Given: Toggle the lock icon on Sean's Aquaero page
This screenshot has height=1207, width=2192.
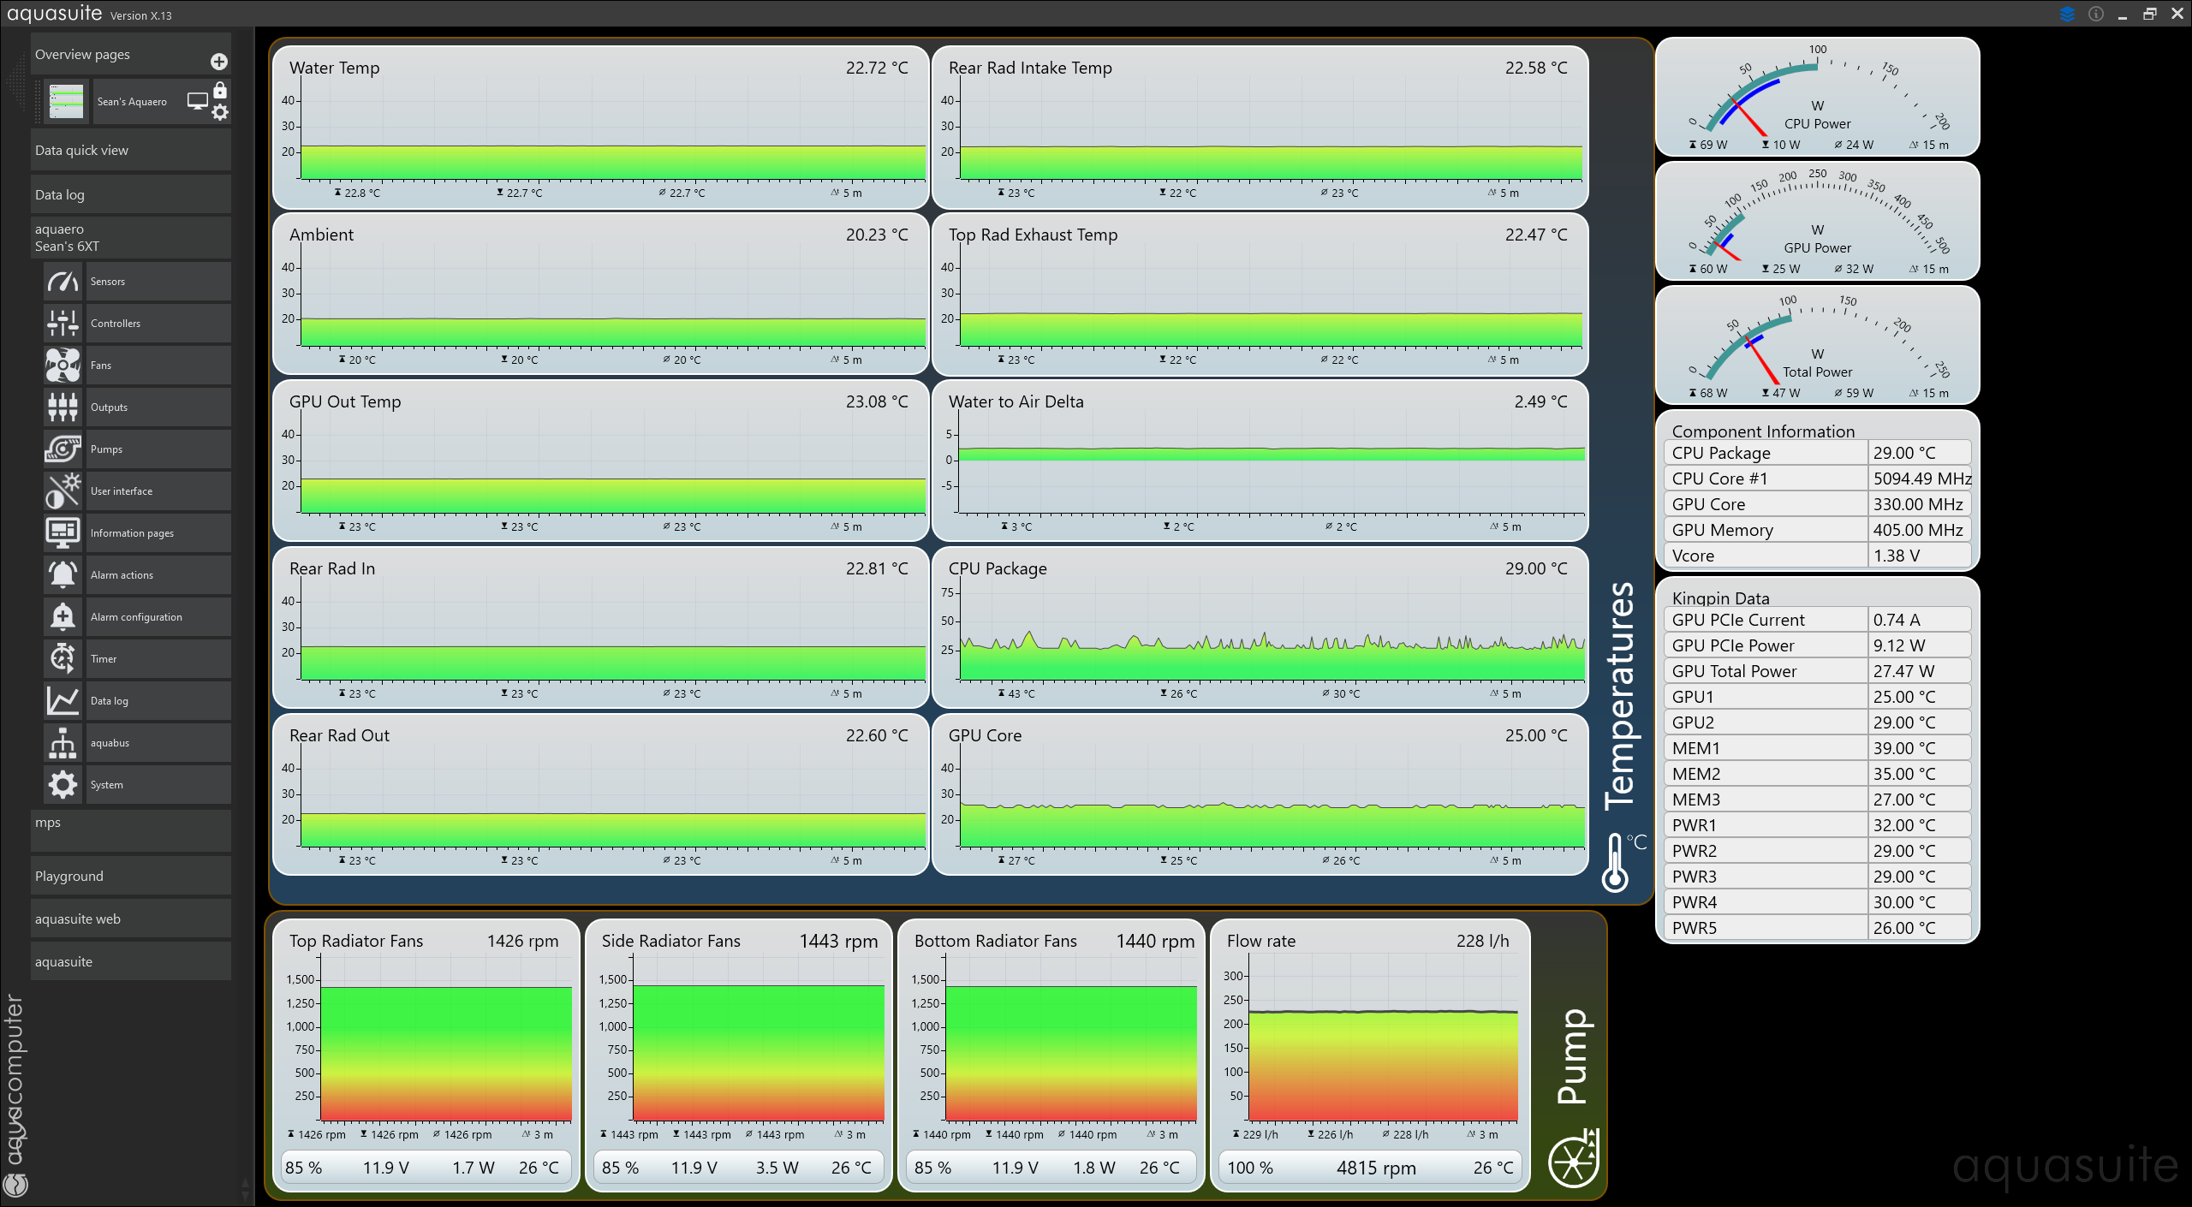Looking at the screenshot, I should [x=220, y=90].
